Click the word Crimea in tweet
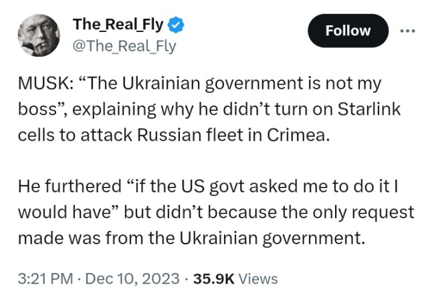This screenshot has height=299, width=428. [x=296, y=135]
